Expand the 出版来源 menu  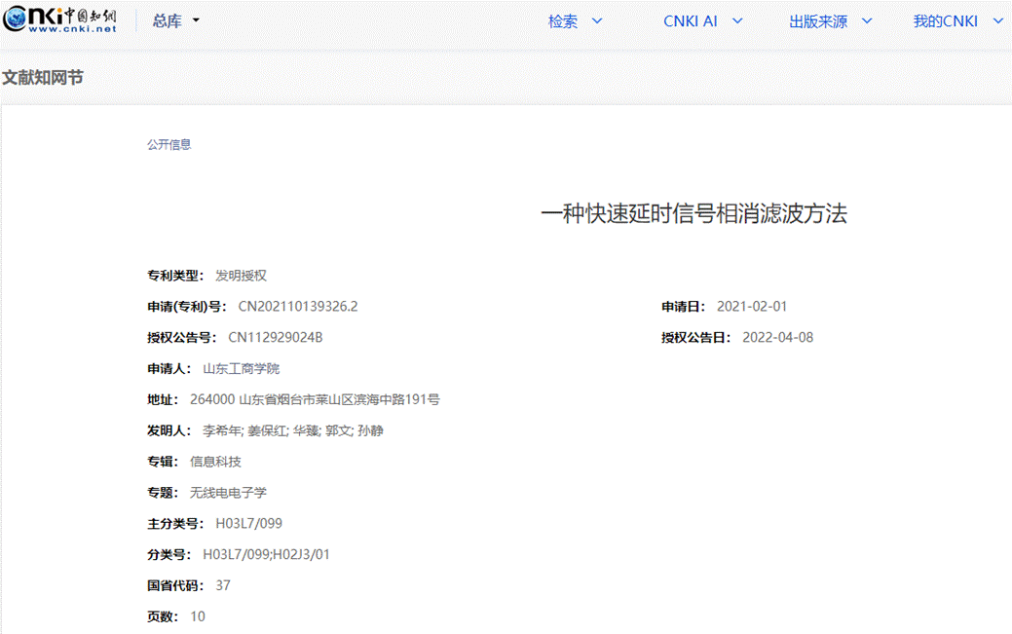(830, 21)
